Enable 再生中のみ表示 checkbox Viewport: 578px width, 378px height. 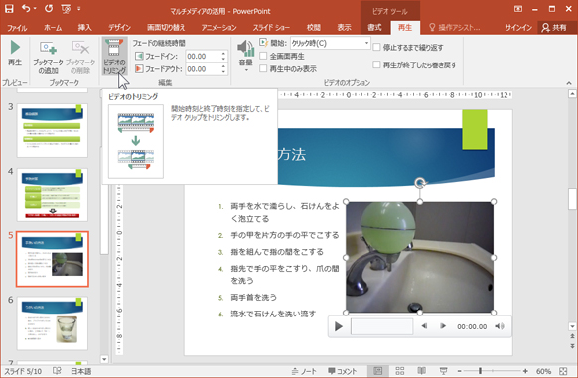coord(263,68)
